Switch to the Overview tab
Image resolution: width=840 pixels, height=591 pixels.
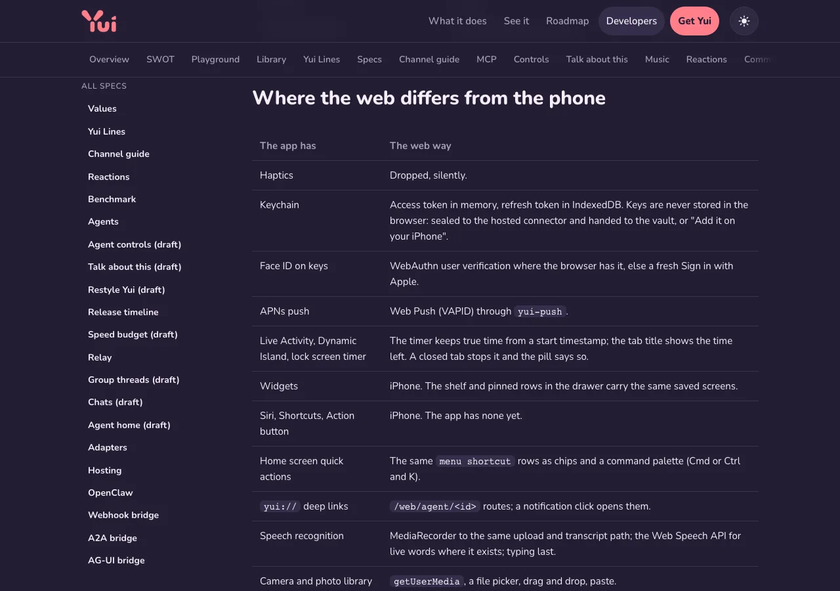click(x=109, y=59)
